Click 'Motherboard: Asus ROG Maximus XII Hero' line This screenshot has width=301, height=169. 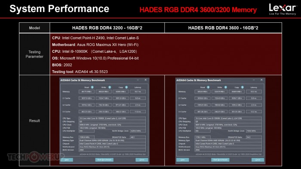95,45
